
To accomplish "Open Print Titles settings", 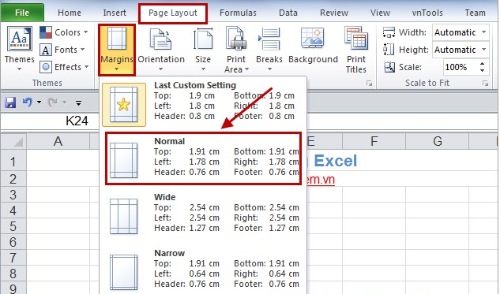I will pyautogui.click(x=356, y=50).
